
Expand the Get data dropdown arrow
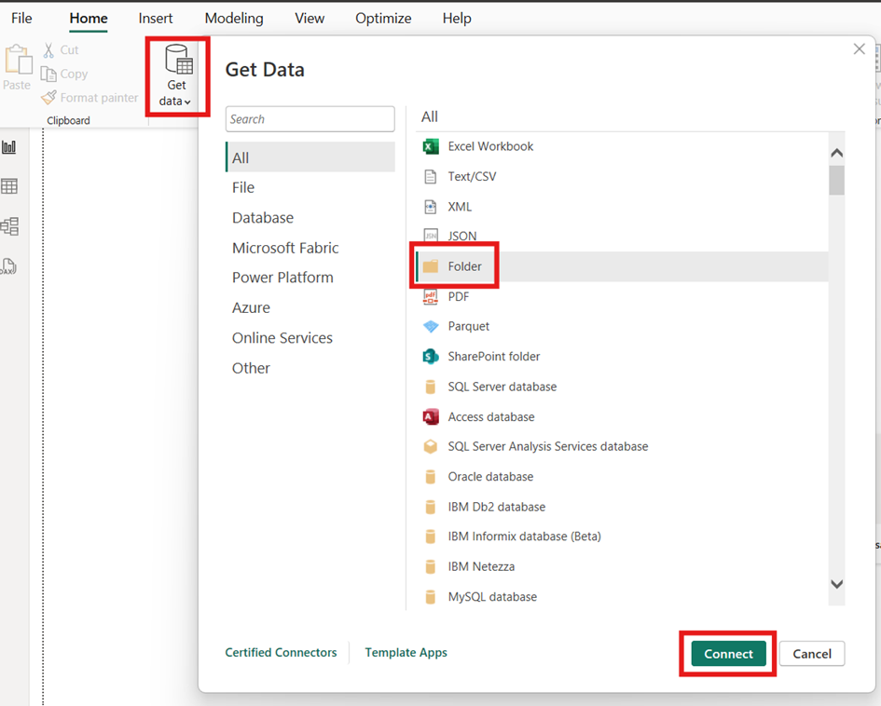pyautogui.click(x=187, y=102)
